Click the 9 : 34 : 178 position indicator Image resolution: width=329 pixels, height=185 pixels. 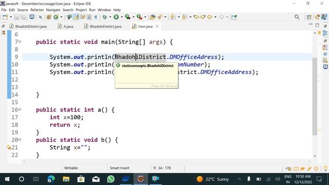coord(162,168)
